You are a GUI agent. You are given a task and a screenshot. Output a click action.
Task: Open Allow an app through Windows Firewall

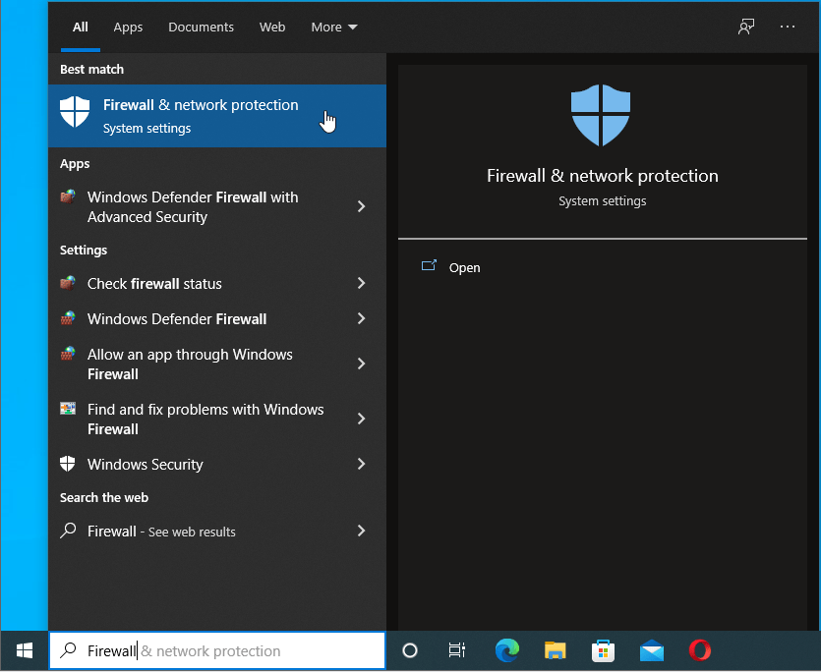click(x=190, y=364)
